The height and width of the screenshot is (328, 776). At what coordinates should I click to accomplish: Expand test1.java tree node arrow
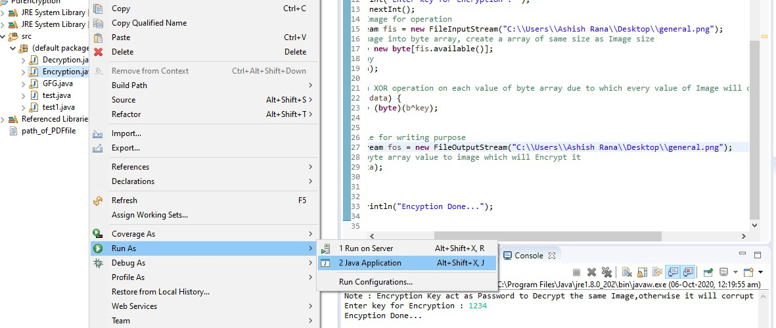(x=23, y=107)
